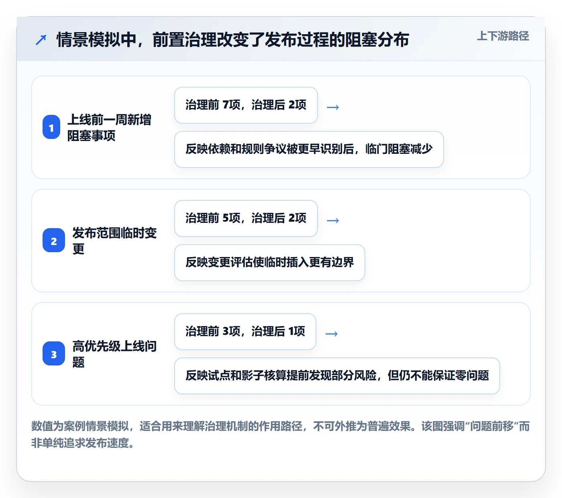Click the number 1 badge
Image resolution: width=562 pixels, height=498 pixels.
coord(51,127)
